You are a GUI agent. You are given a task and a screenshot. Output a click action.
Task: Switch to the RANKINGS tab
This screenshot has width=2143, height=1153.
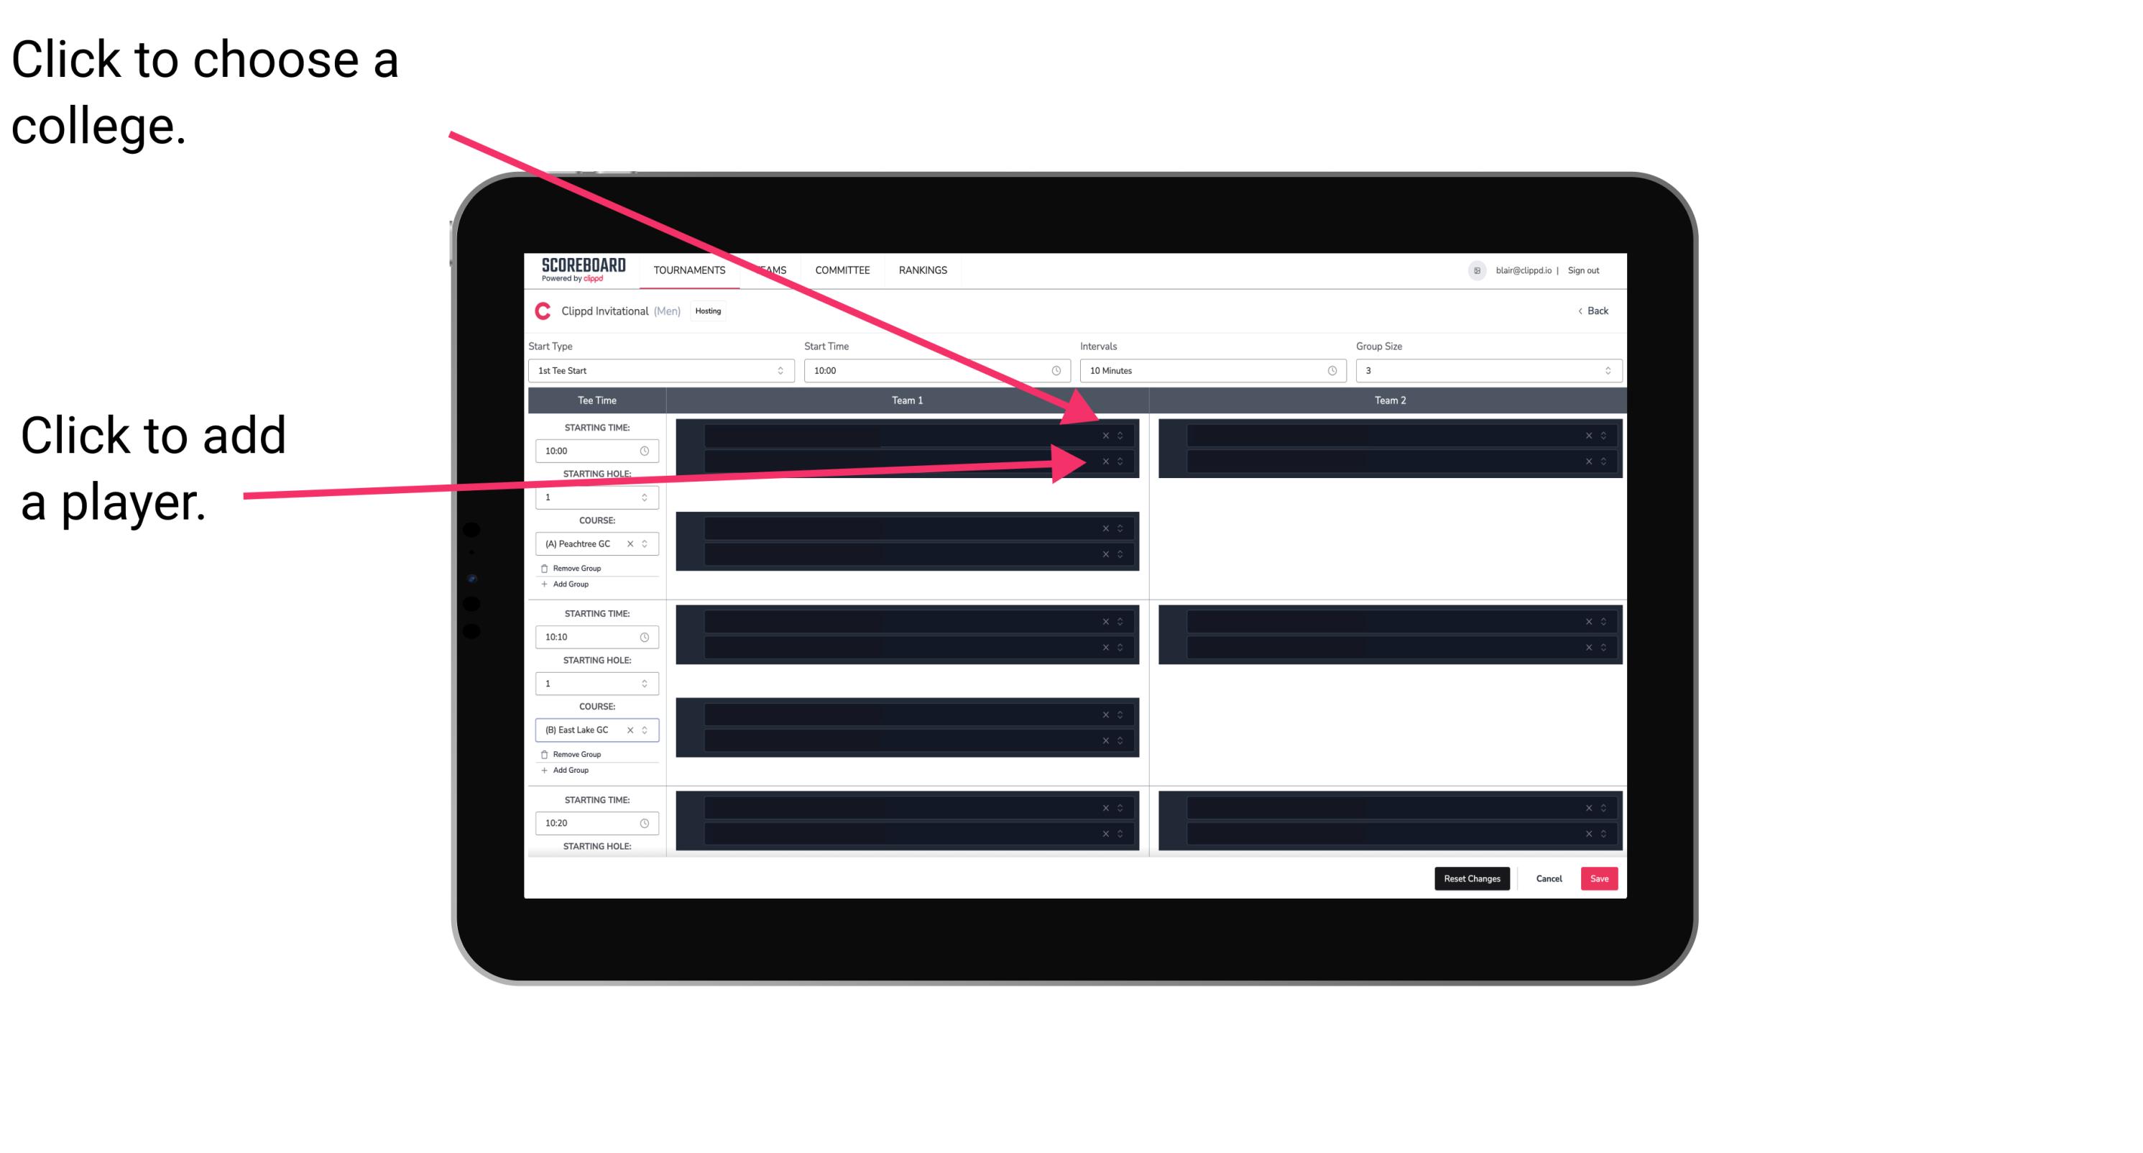[926, 271]
